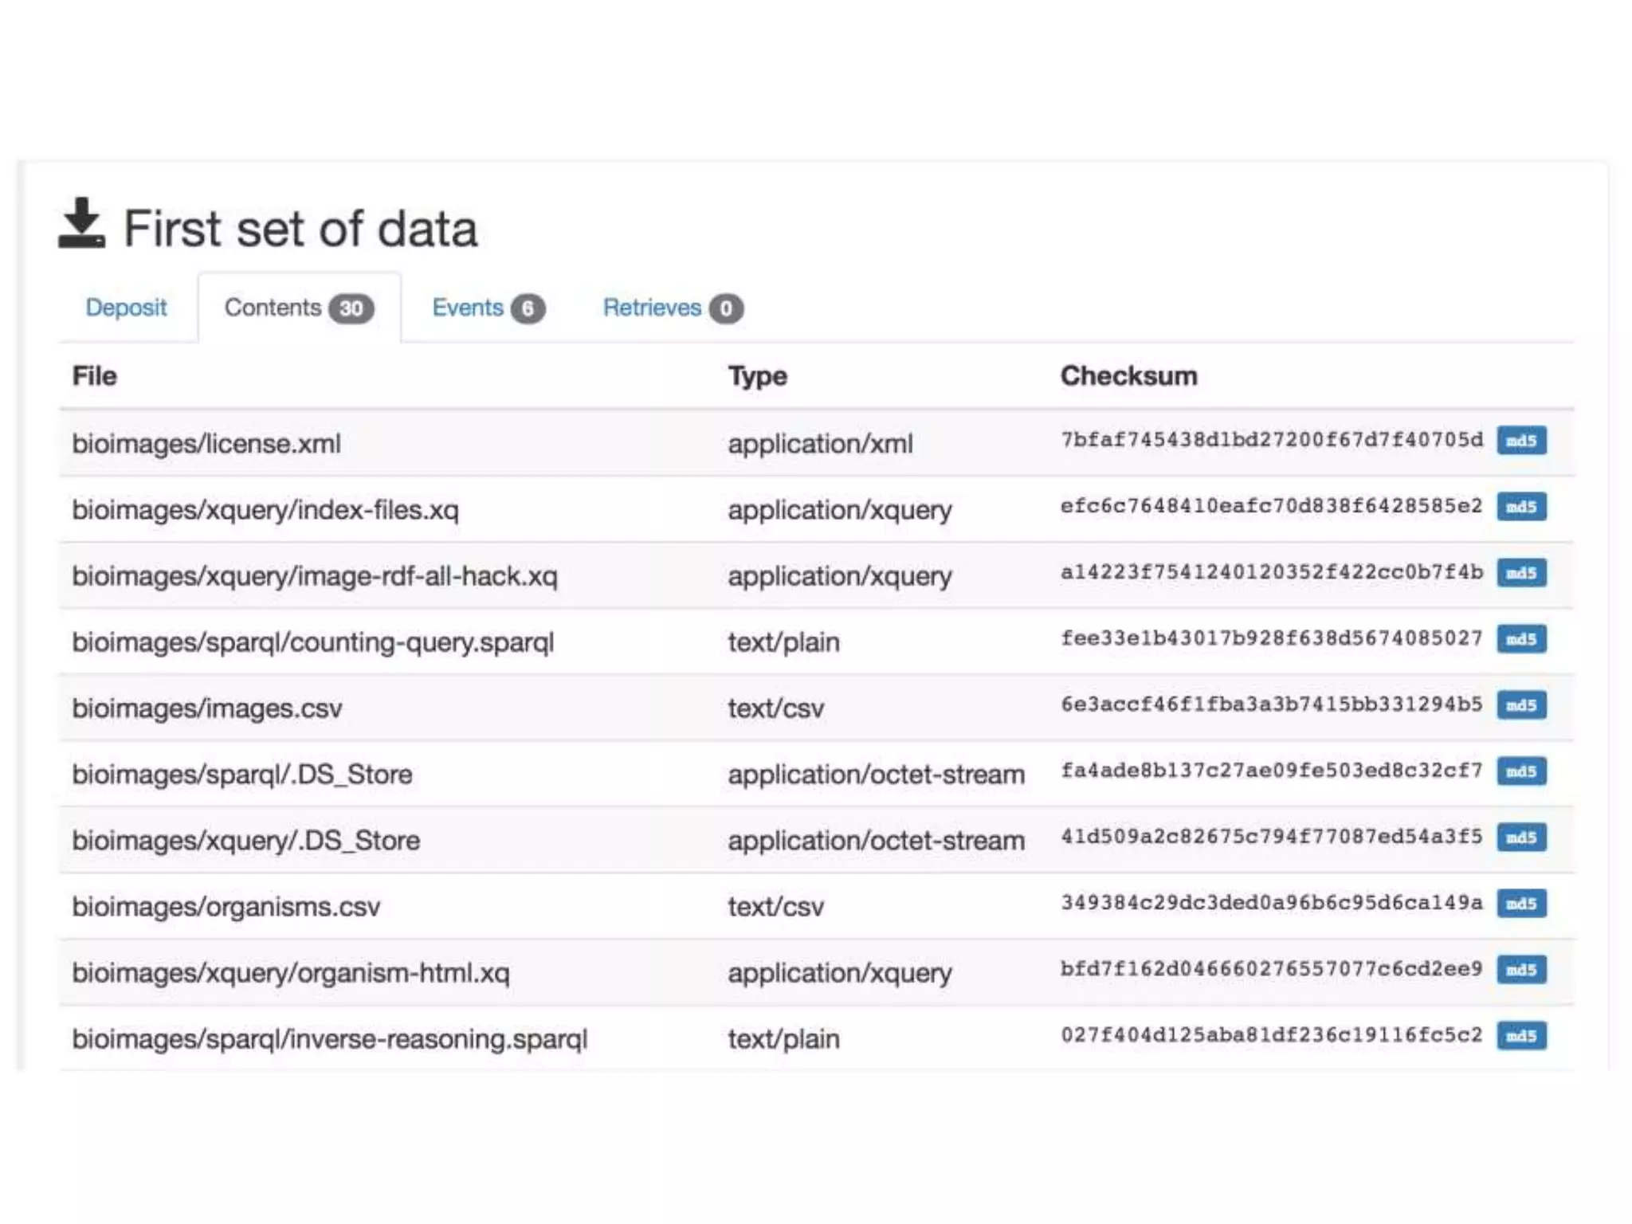Click the File column header
Viewport: 1632px width, 1224px height.
95,376
